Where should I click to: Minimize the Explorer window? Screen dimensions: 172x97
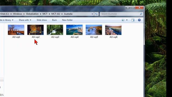coord(128,8)
